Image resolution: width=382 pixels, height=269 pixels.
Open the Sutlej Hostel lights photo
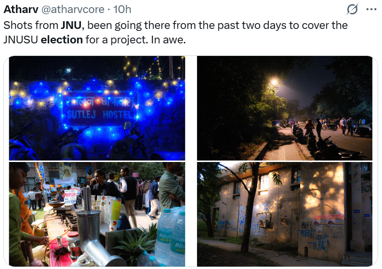97,108
